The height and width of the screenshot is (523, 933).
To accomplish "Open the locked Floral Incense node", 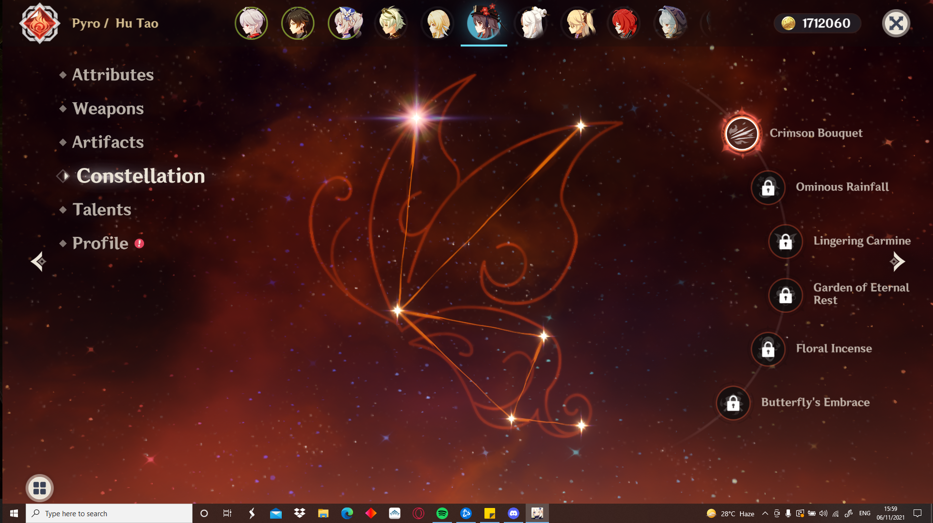I will pos(768,349).
